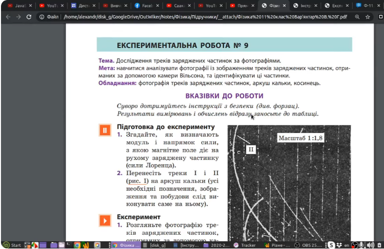This screenshot has width=384, height=249.
Task: Click the track photograph of charged particles
Action: (x=289, y=183)
